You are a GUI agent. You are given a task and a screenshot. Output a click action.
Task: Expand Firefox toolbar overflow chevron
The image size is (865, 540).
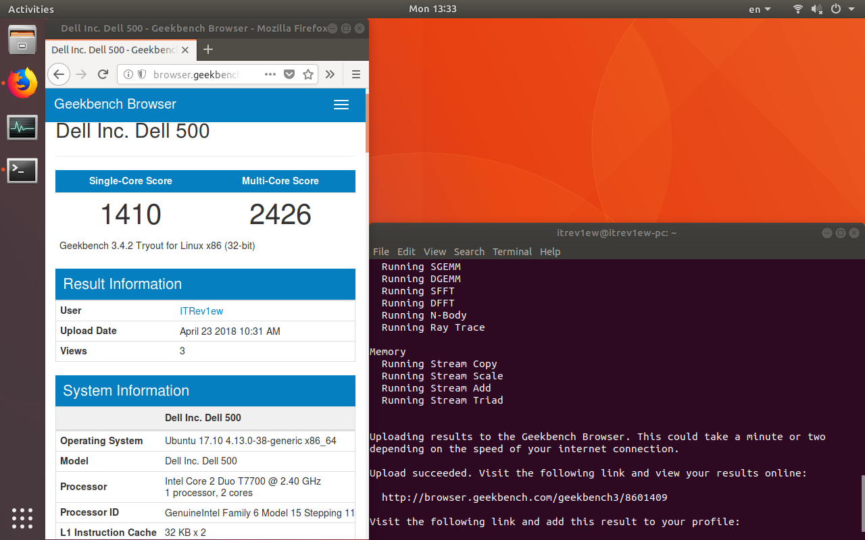tap(330, 74)
